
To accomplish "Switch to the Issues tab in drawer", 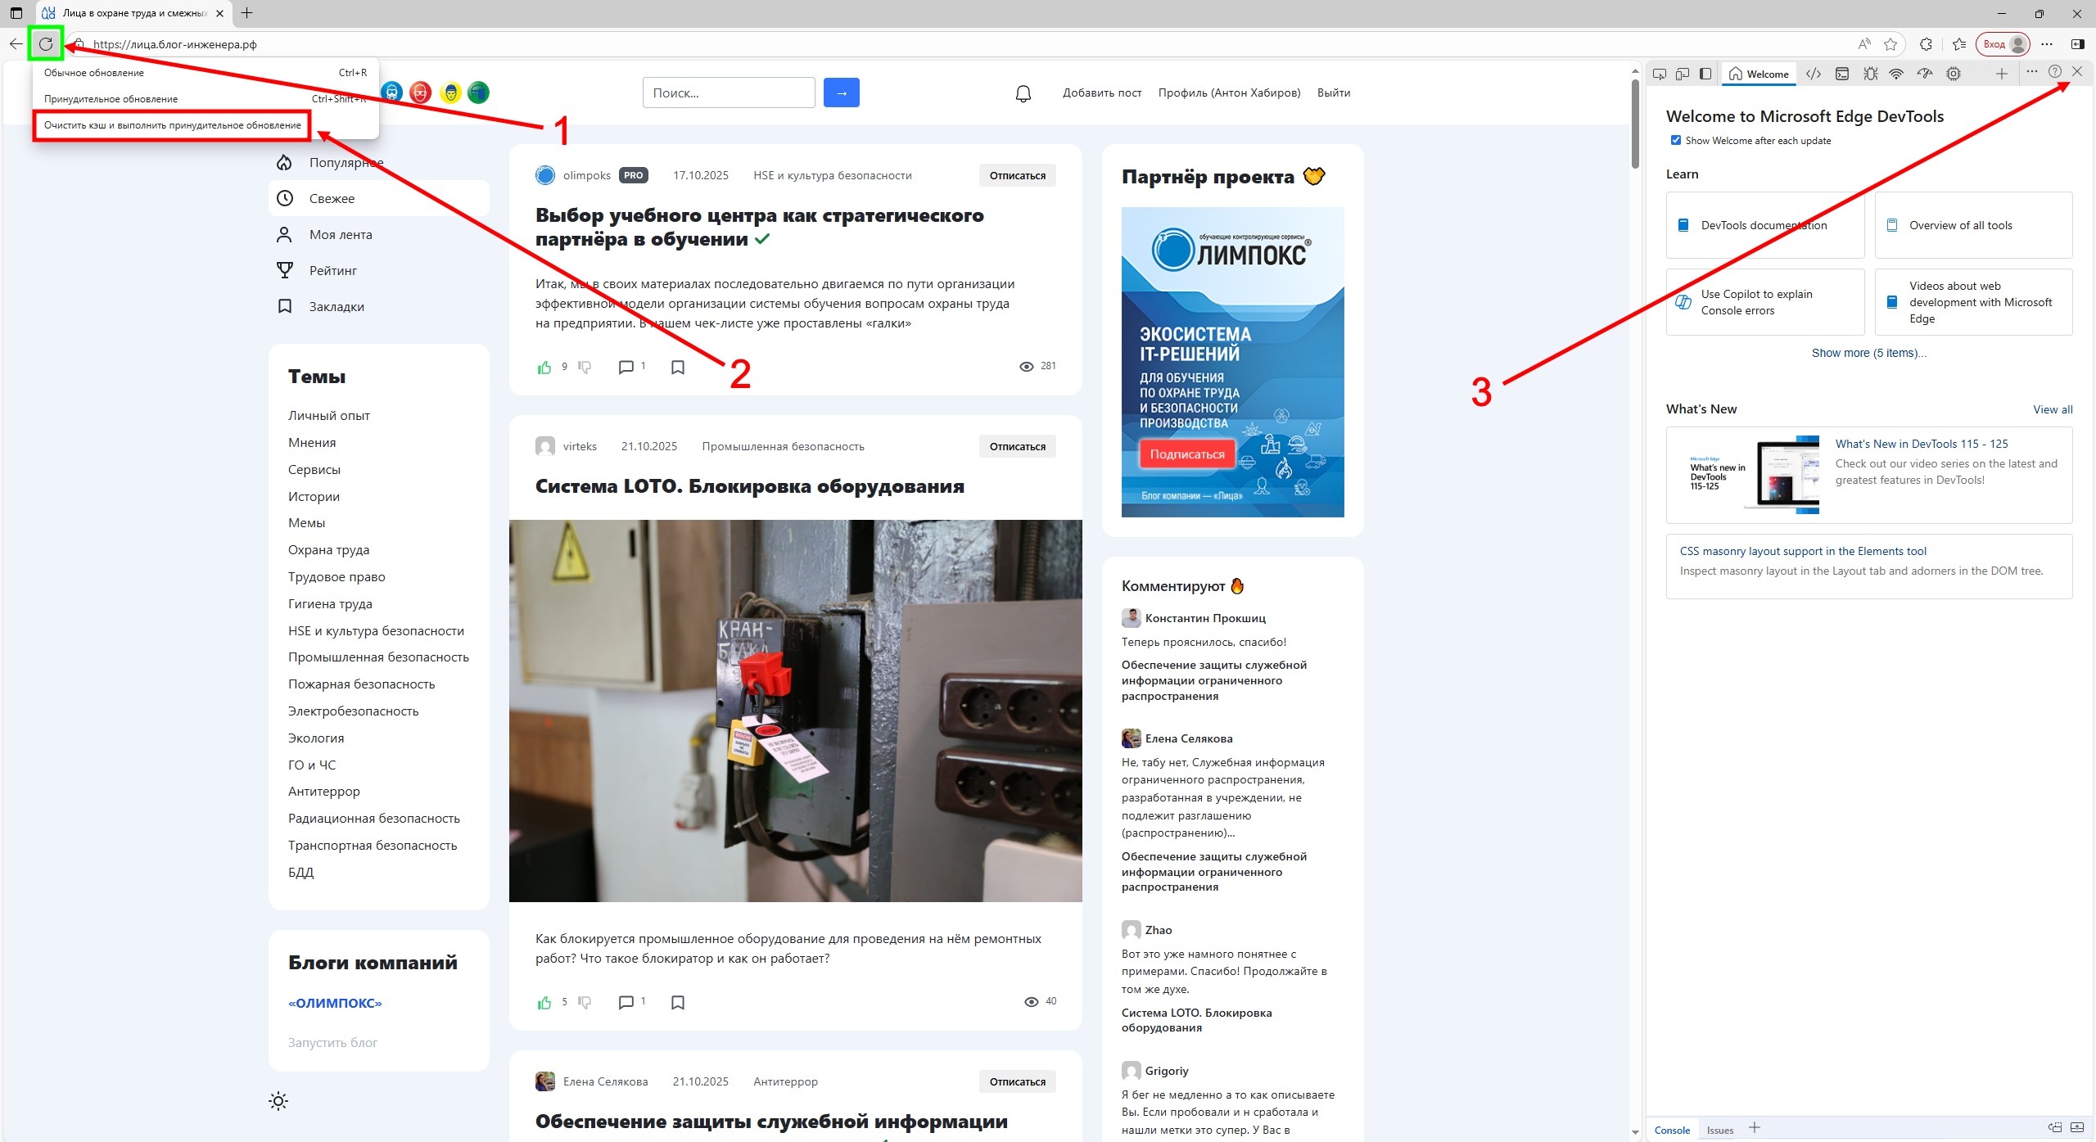I will [1719, 1130].
